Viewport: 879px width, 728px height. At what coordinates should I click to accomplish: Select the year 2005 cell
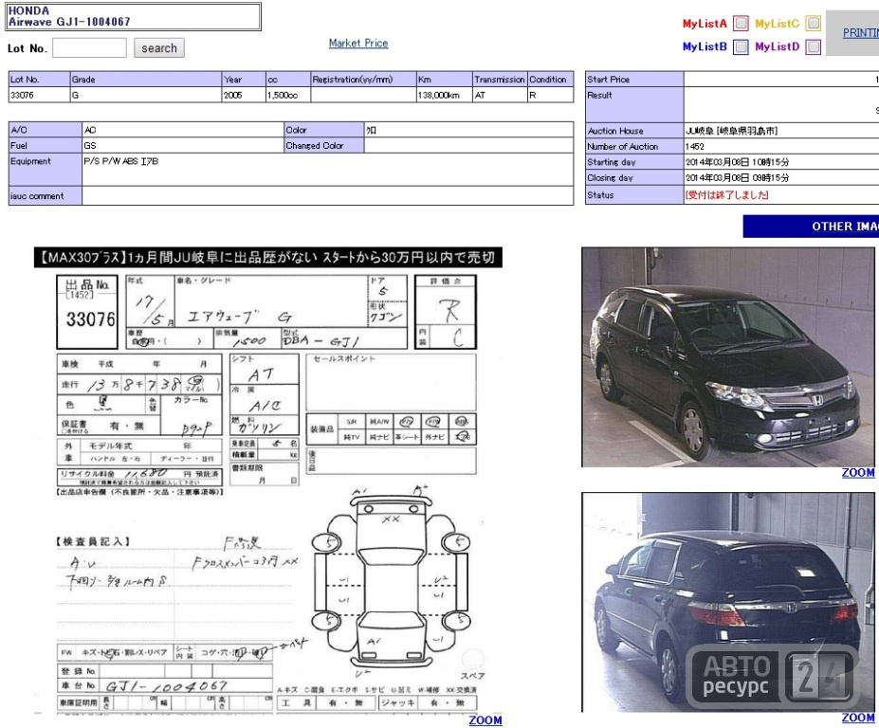(244, 95)
